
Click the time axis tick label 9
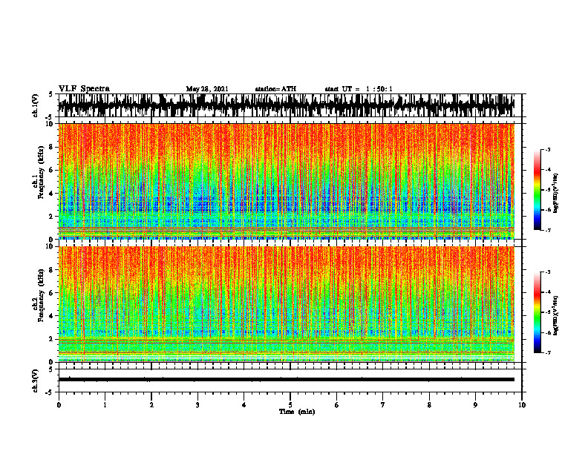click(x=475, y=405)
